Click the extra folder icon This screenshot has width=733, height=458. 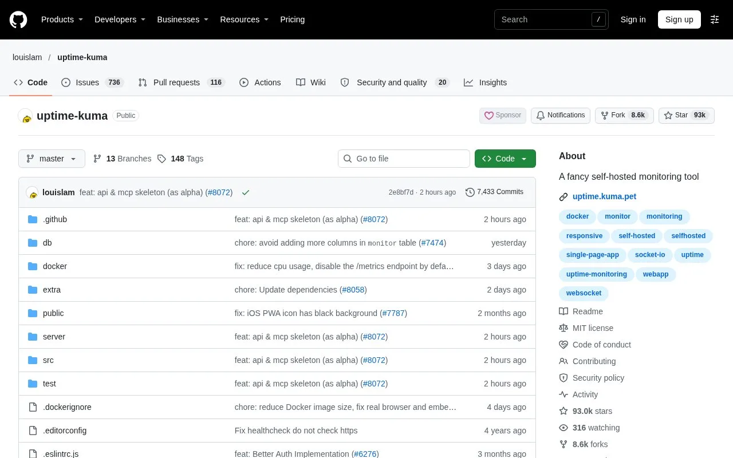coord(33,290)
